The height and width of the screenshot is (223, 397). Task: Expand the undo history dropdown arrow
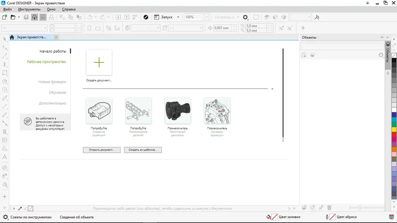(x=95, y=17)
